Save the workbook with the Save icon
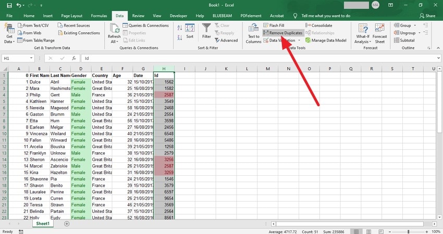 9,5
